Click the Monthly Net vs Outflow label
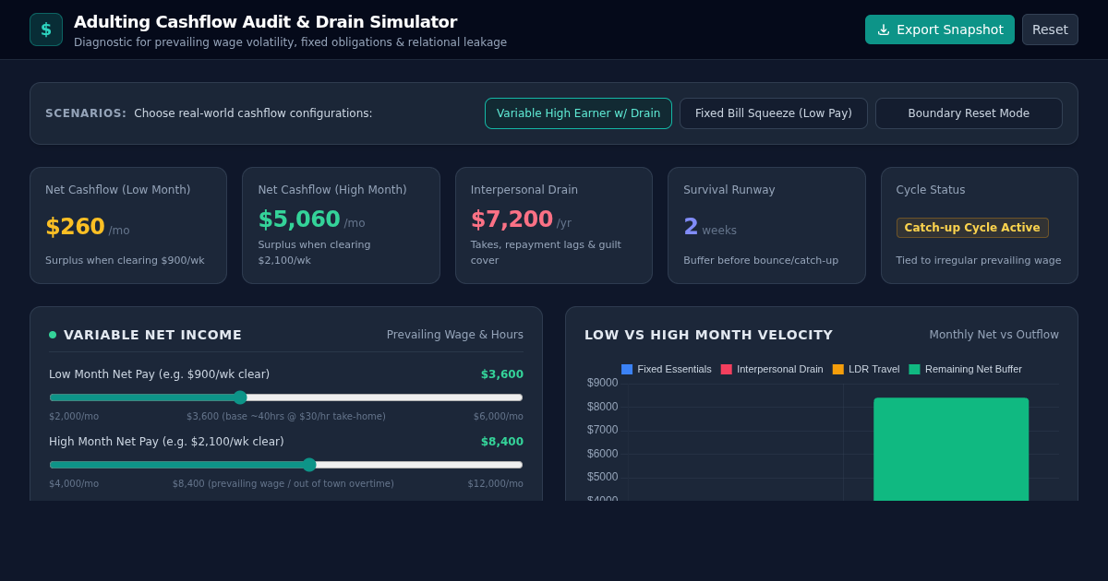Viewport: 1108px width, 581px height. (994, 335)
